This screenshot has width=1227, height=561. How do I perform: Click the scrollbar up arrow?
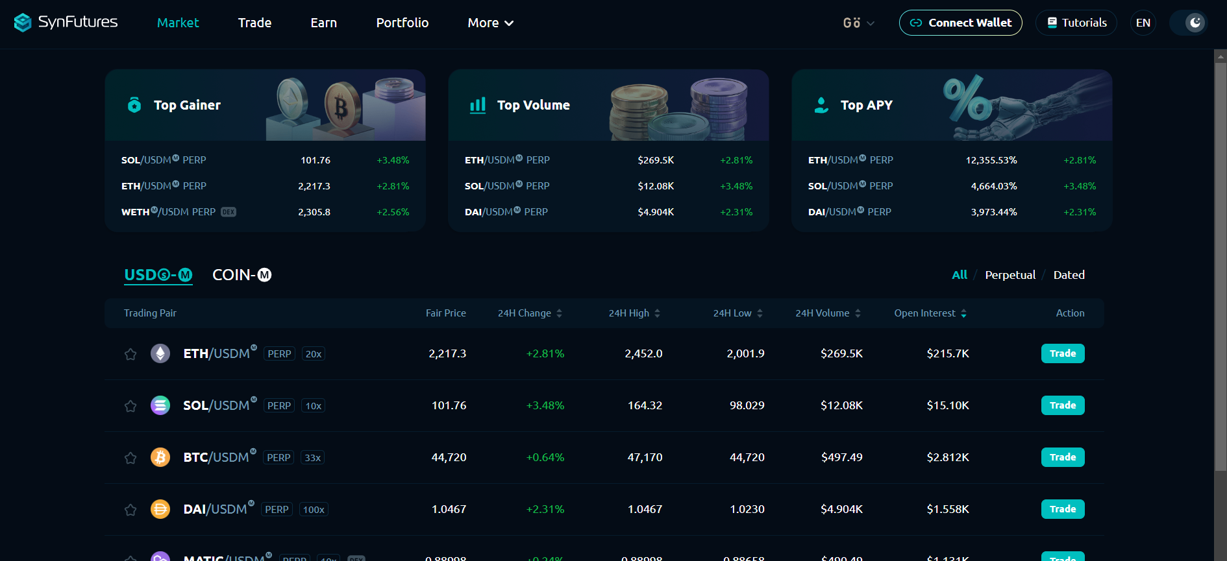pos(1221,56)
